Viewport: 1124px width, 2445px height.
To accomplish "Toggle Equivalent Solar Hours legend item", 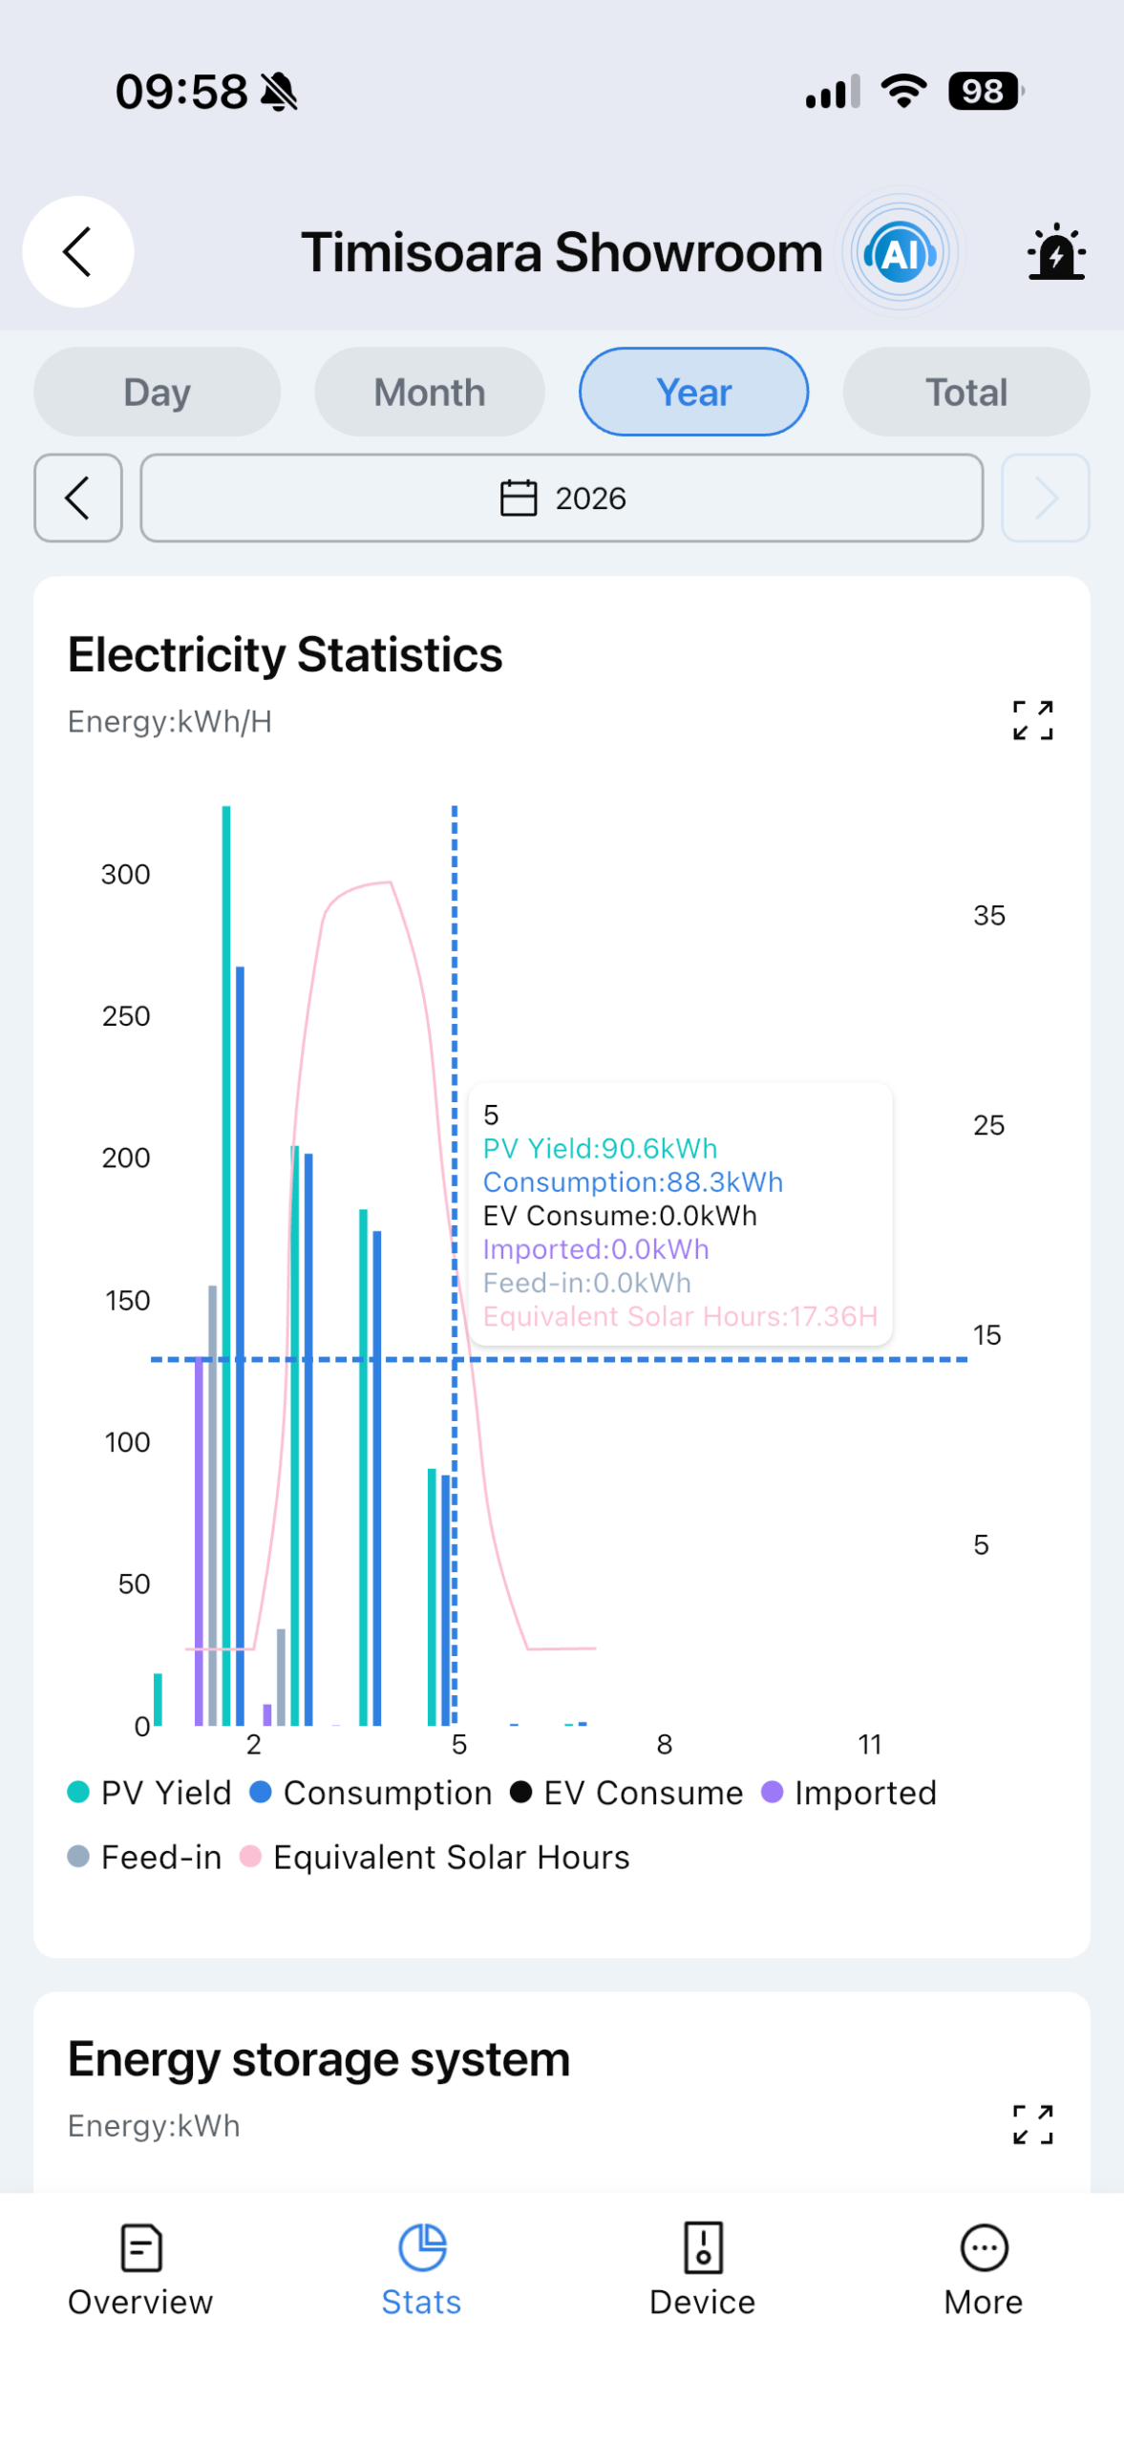I will (435, 1857).
